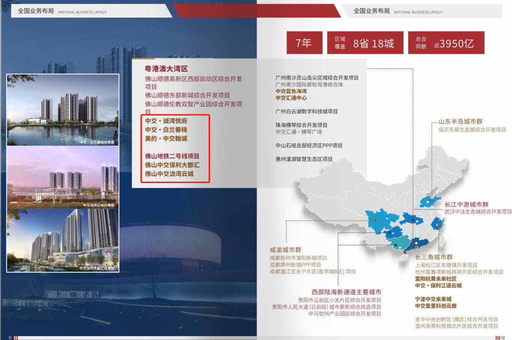The width and height of the screenshot is (512, 340).
Task: Click '杭州富春湾新城高铁片区综合开发项目'
Action: (x=459, y=272)
